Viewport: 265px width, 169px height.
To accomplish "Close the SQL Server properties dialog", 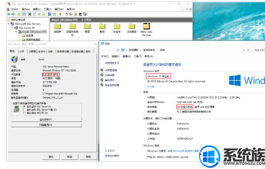I will tap(95, 44).
